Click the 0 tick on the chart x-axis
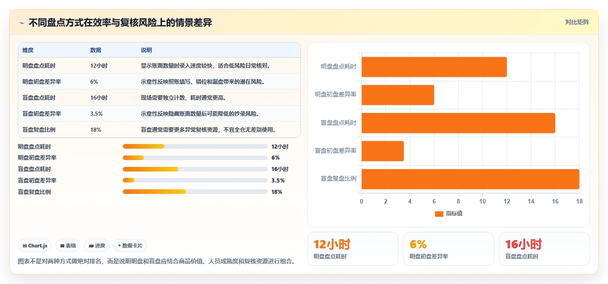Screen dimensions: 608x284 click(362, 202)
